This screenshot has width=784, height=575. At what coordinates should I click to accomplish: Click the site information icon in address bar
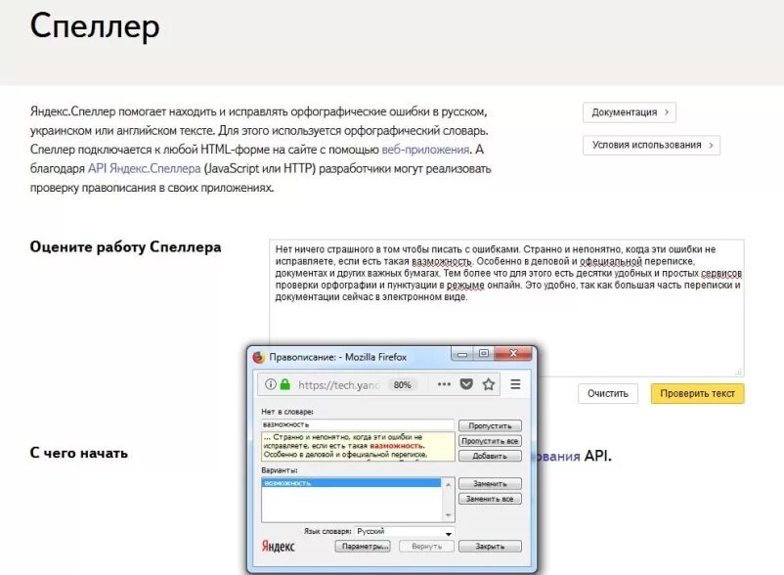(x=271, y=384)
